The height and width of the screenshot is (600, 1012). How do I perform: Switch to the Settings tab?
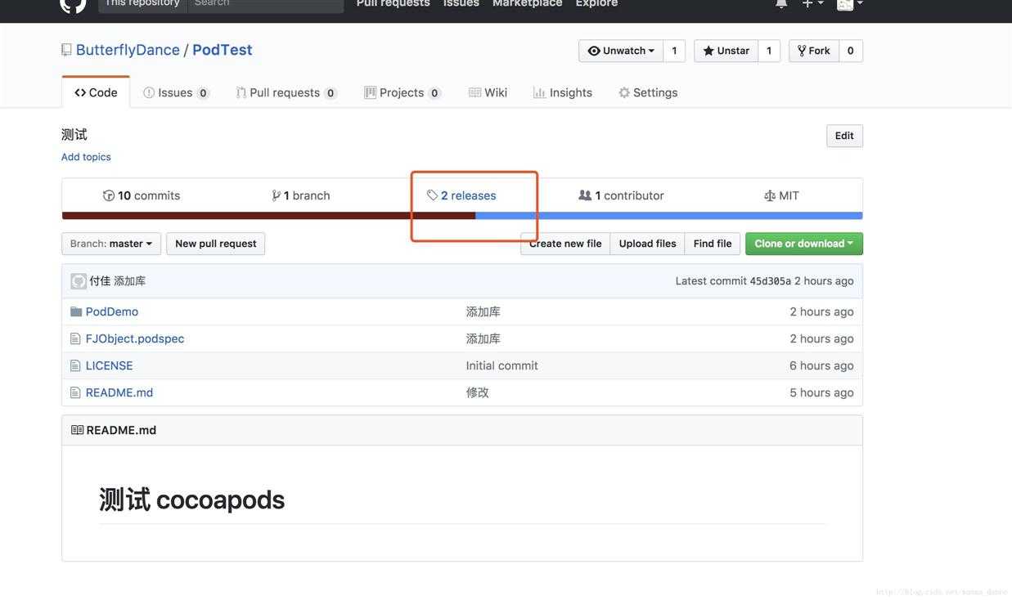pyautogui.click(x=648, y=92)
